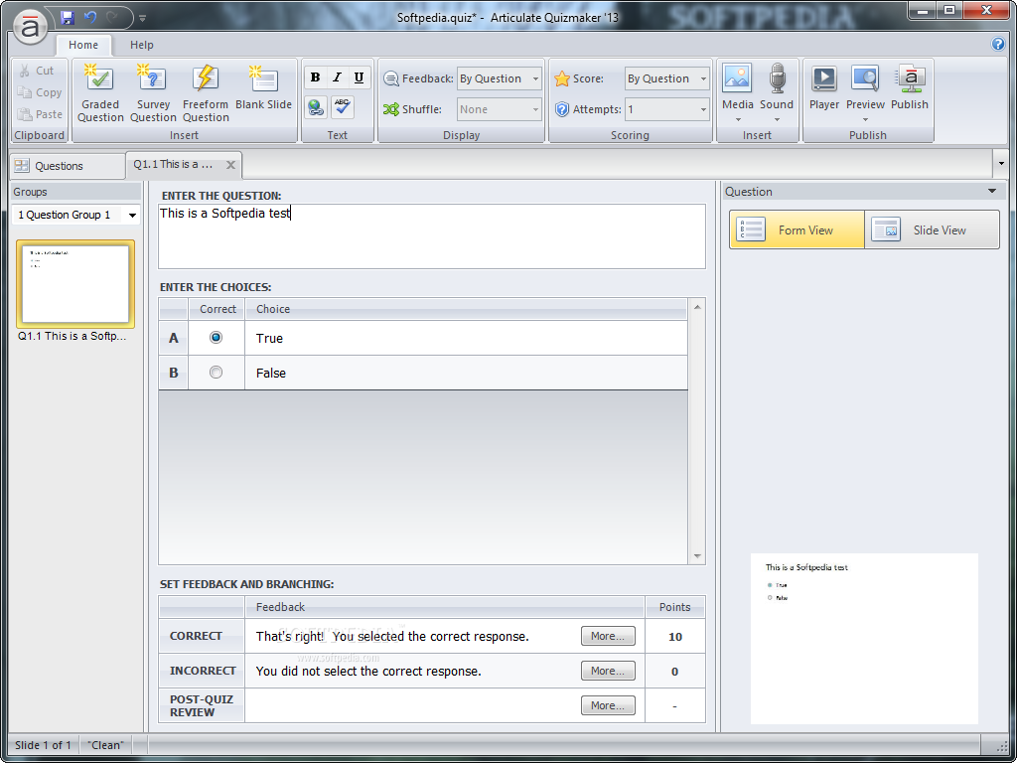Run the ABC spell check icon
The image size is (1017, 763).
[x=343, y=107]
